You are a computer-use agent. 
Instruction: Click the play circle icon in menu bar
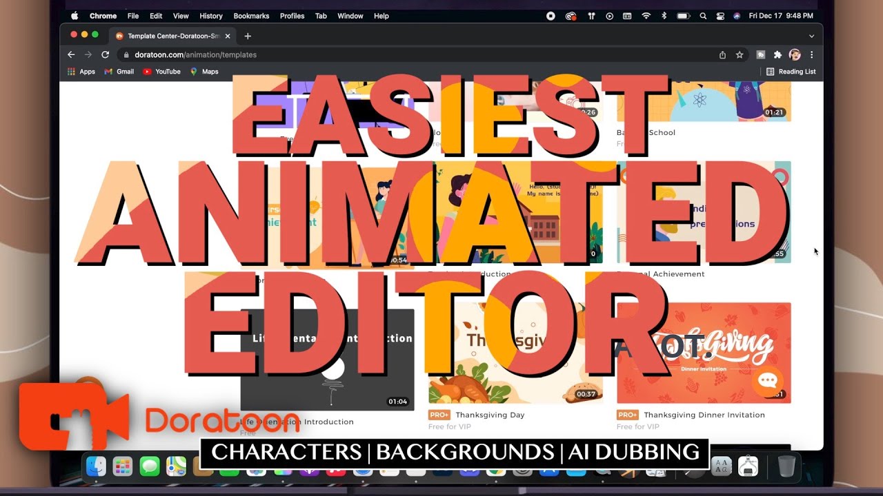[x=609, y=16]
